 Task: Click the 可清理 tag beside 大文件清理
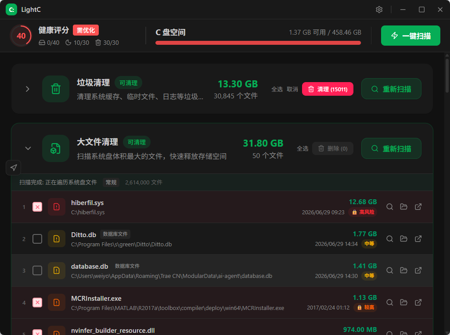(137, 142)
